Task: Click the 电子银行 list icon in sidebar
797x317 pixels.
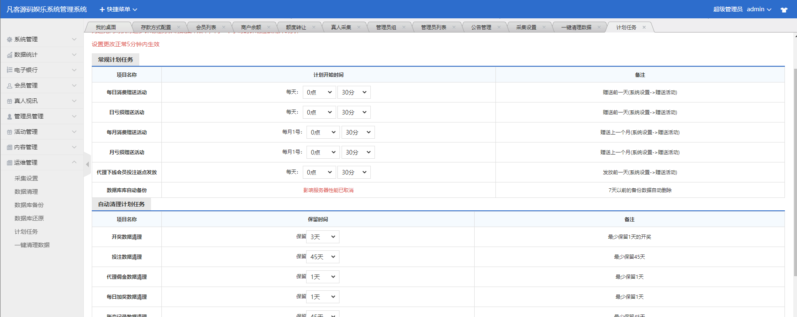Action: tap(10, 70)
